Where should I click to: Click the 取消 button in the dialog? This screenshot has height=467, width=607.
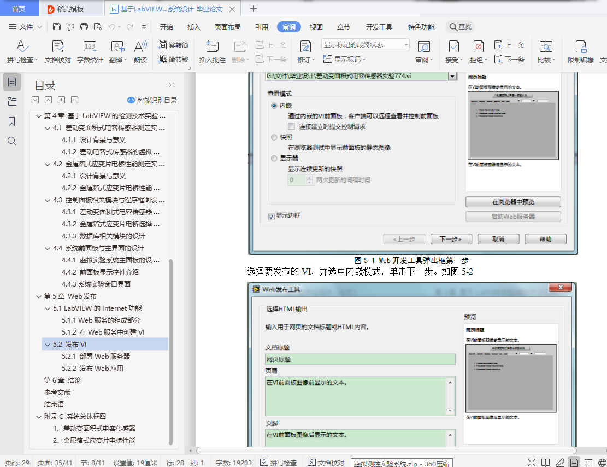pyautogui.click(x=498, y=239)
